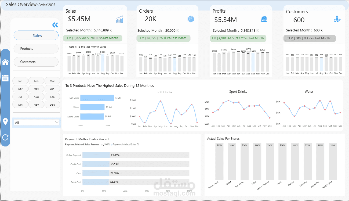The width and height of the screenshot is (349, 201).
Task: Click the Novak PLC store bar
Action: click(320, 161)
